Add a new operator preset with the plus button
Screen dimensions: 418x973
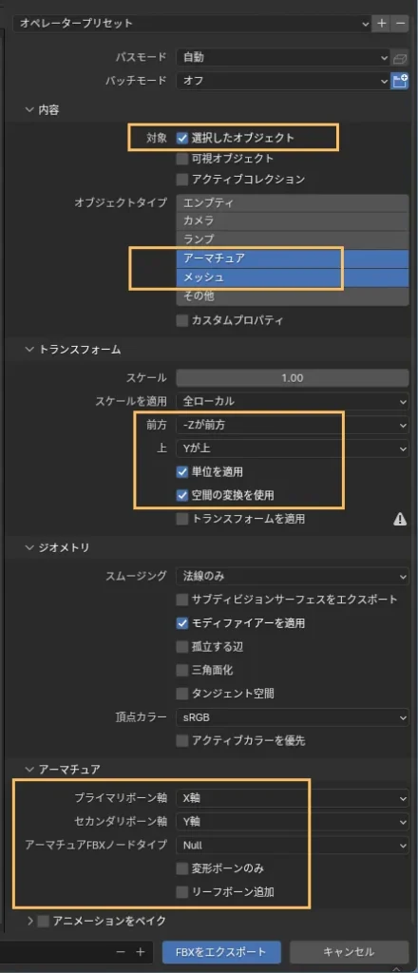[381, 24]
